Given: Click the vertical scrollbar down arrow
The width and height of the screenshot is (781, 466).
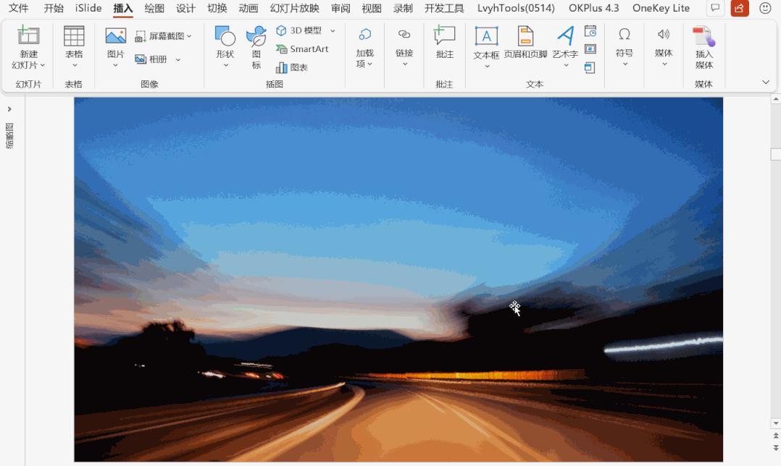Looking at the screenshot, I should [x=775, y=423].
